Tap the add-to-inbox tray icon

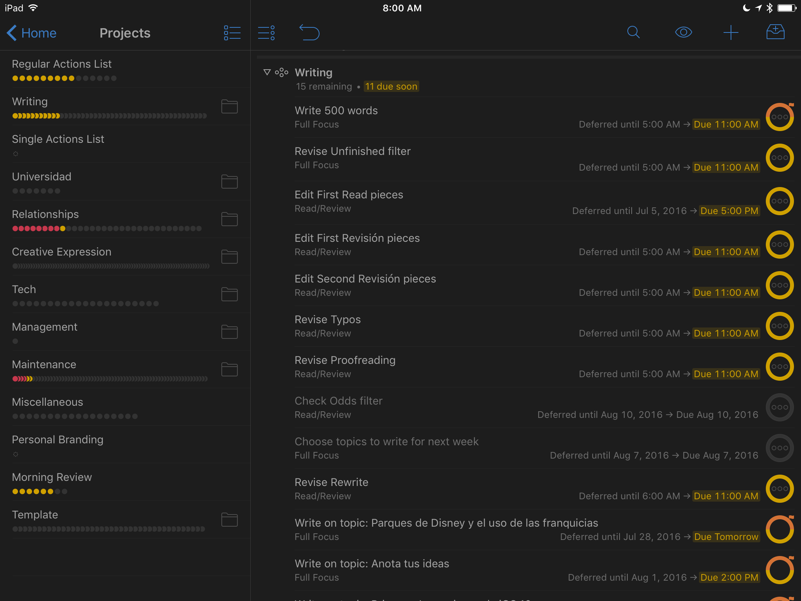pos(775,32)
